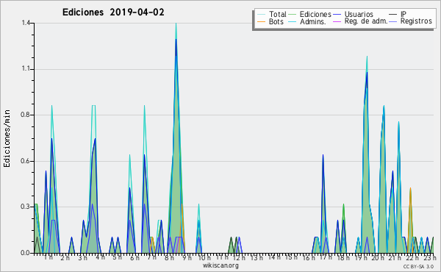441x272 pixels.
Task: Click the 'CC BY-SA 3.0' license text
Action: click(418, 266)
